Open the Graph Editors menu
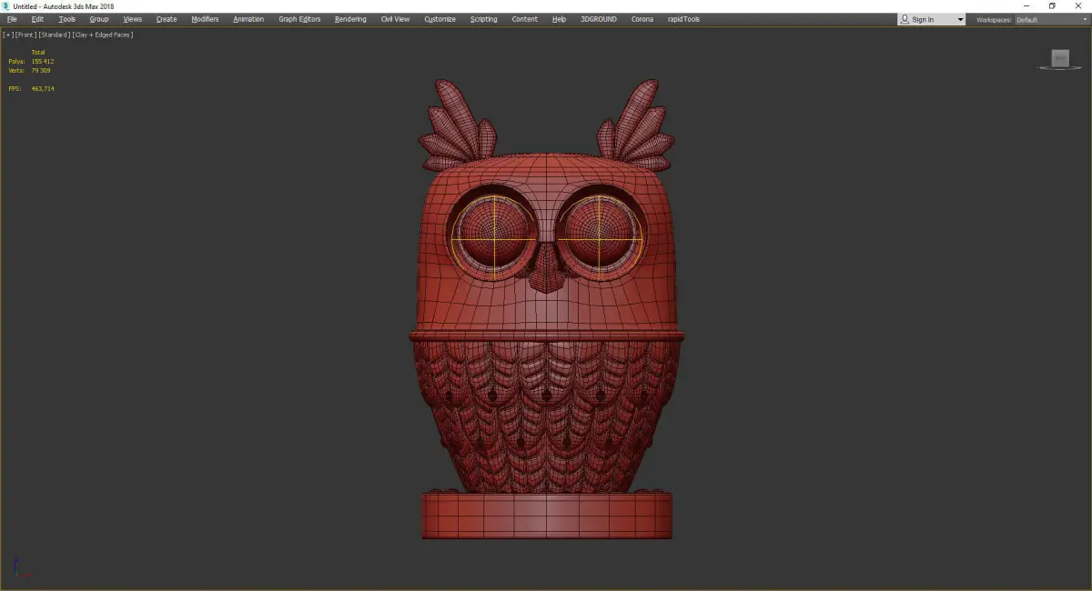The image size is (1092, 591). coord(299,19)
